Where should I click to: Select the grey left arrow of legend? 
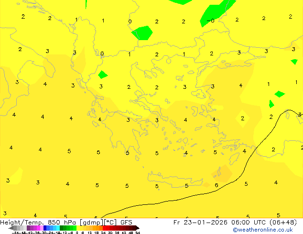pos(11,228)
